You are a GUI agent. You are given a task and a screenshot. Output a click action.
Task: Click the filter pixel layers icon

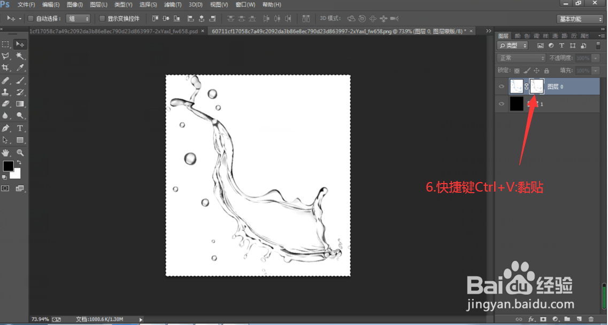pos(541,46)
